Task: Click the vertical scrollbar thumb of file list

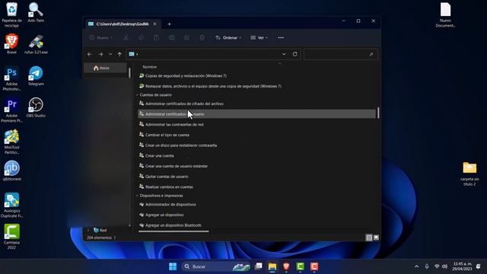Action: tap(378, 113)
